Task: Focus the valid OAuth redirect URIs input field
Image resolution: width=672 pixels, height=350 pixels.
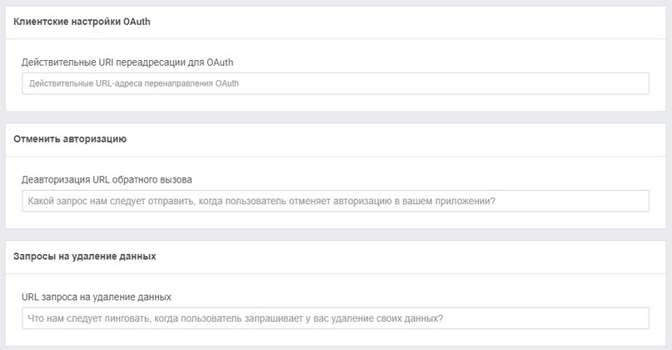Action: click(336, 83)
